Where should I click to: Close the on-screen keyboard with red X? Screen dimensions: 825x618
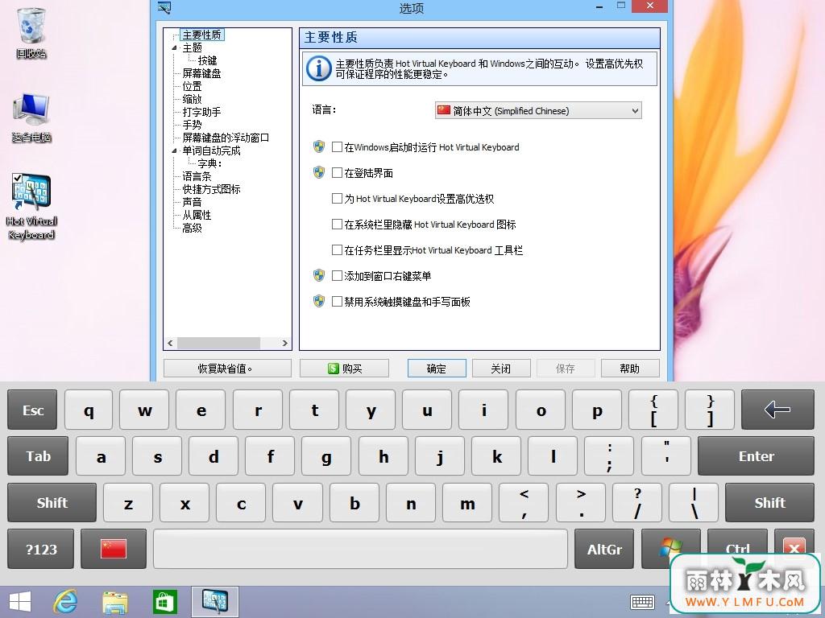coord(794,546)
